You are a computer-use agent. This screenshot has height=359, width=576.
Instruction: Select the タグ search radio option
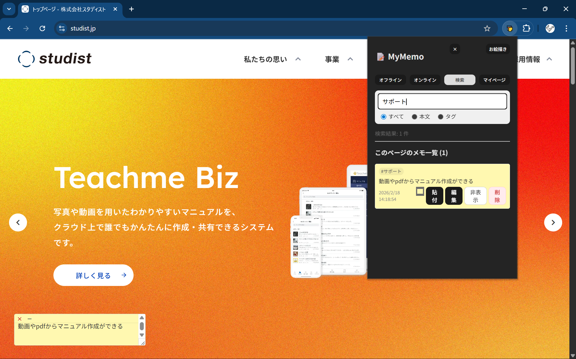tap(441, 117)
